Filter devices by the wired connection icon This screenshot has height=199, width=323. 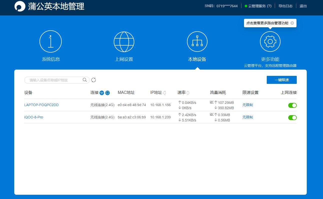tap(107, 93)
